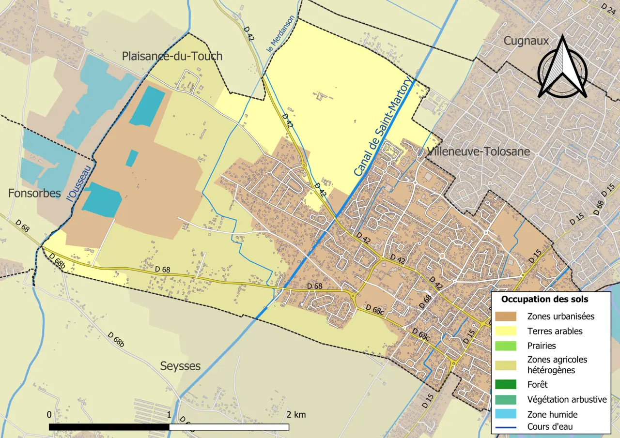Click the Zone humide blue legend swatch
The width and height of the screenshot is (620, 438).
(x=506, y=414)
